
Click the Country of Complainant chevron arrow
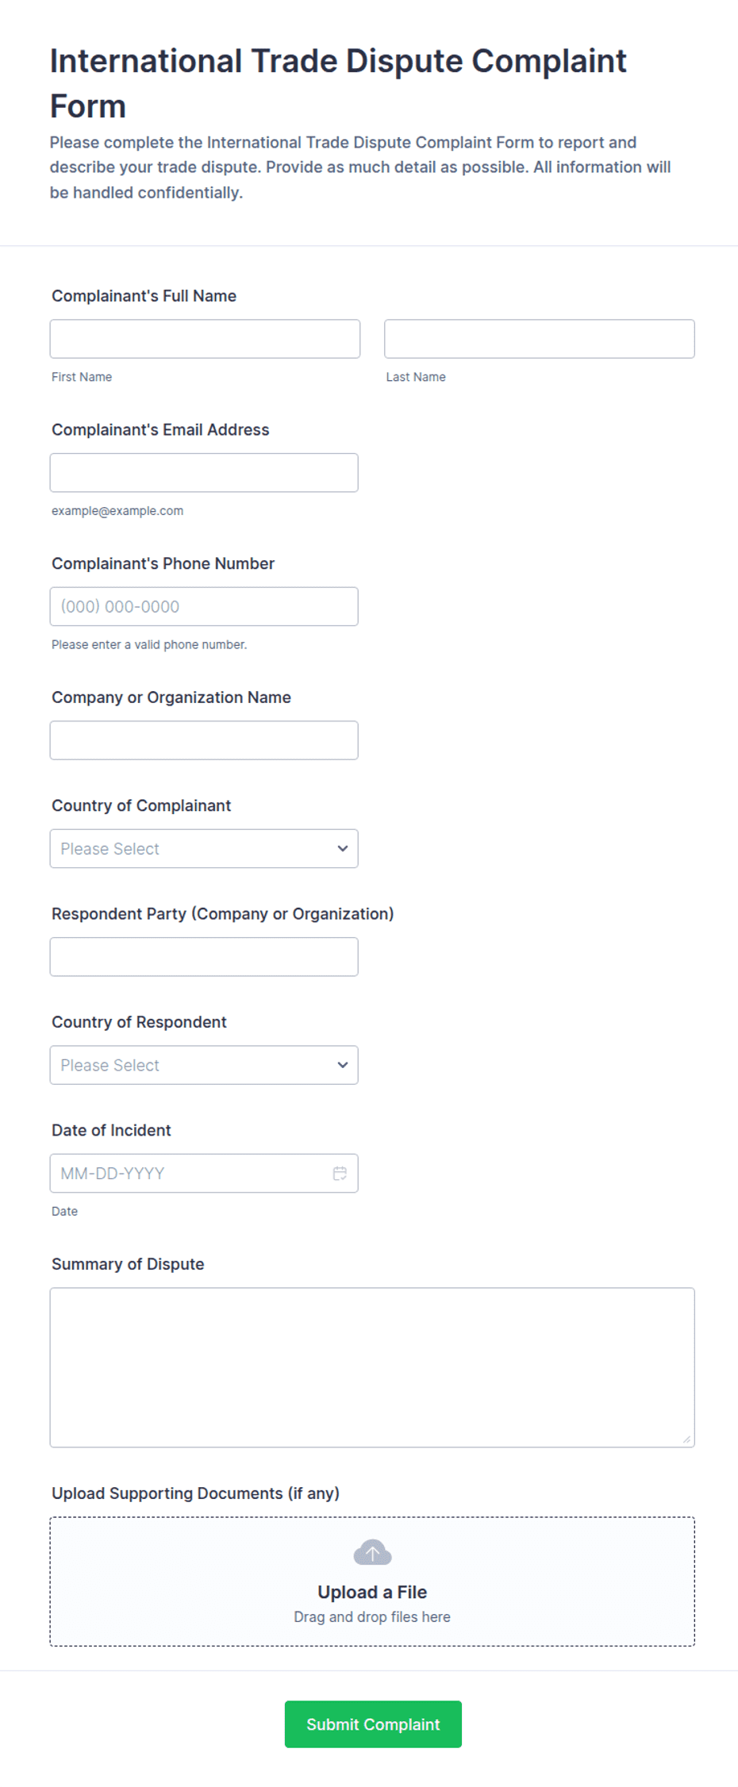point(343,848)
